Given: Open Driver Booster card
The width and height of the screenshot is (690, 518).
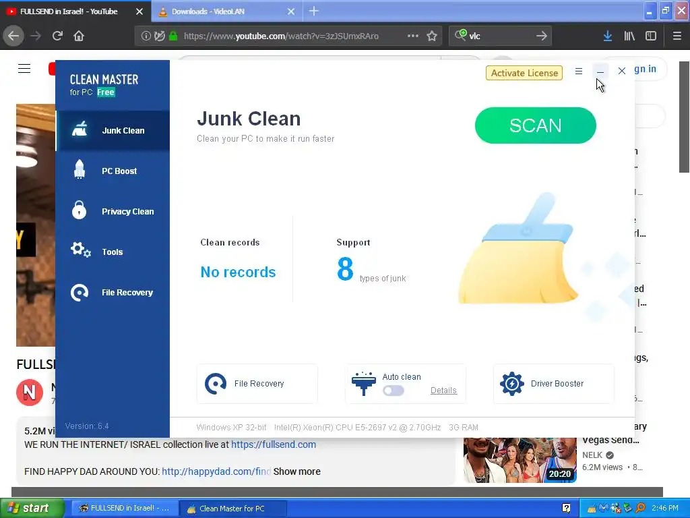Looking at the screenshot, I should click(x=554, y=384).
